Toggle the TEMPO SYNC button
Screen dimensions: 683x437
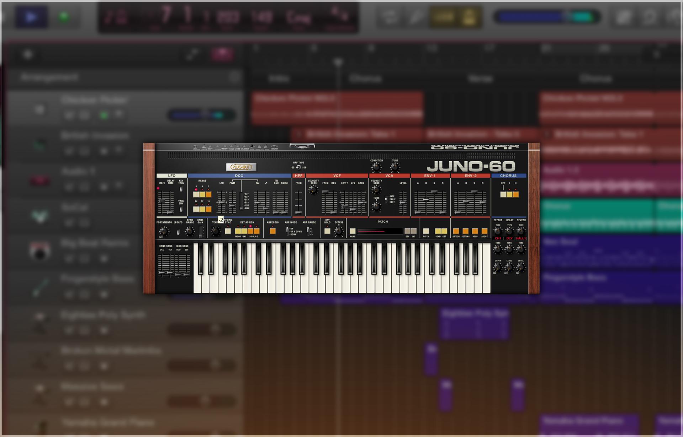(x=228, y=231)
